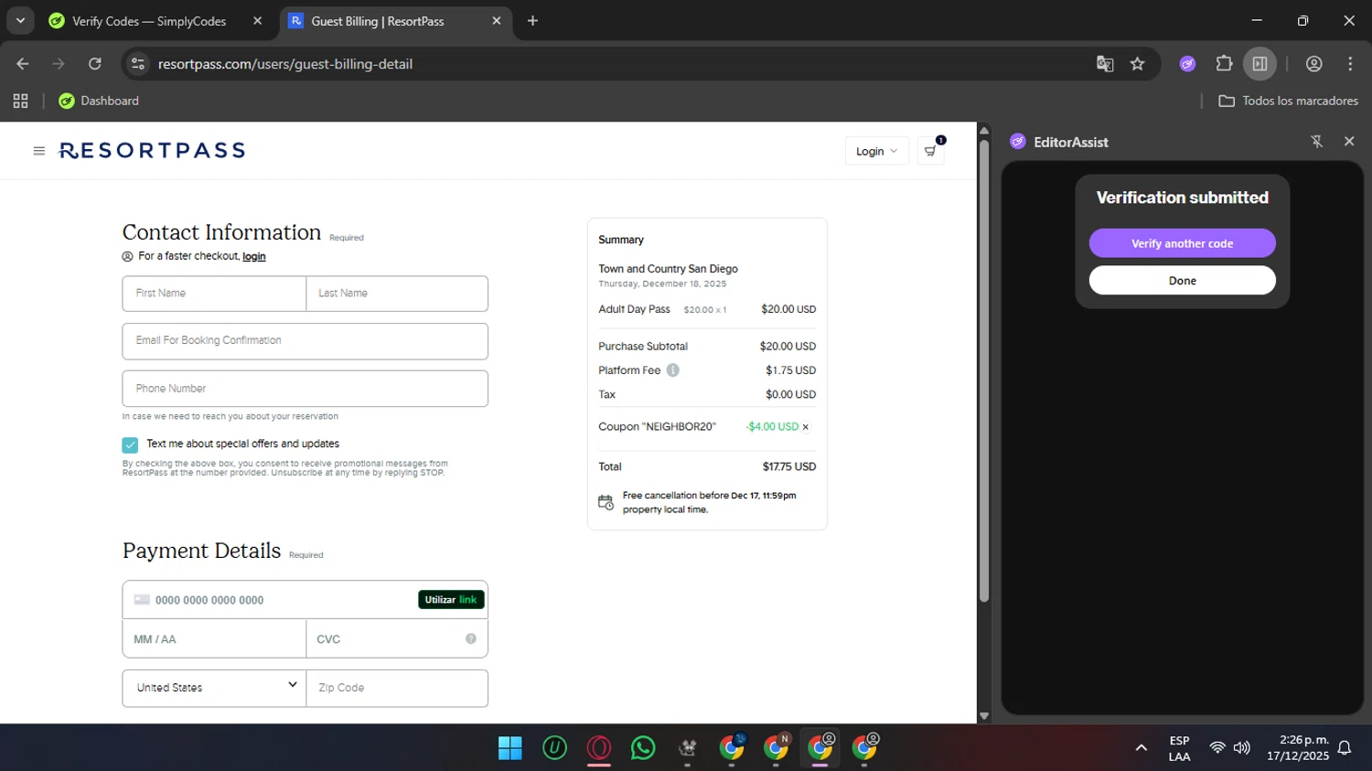Open the Dashboard bookmark
This screenshot has width=1372, height=771.
coord(99,101)
